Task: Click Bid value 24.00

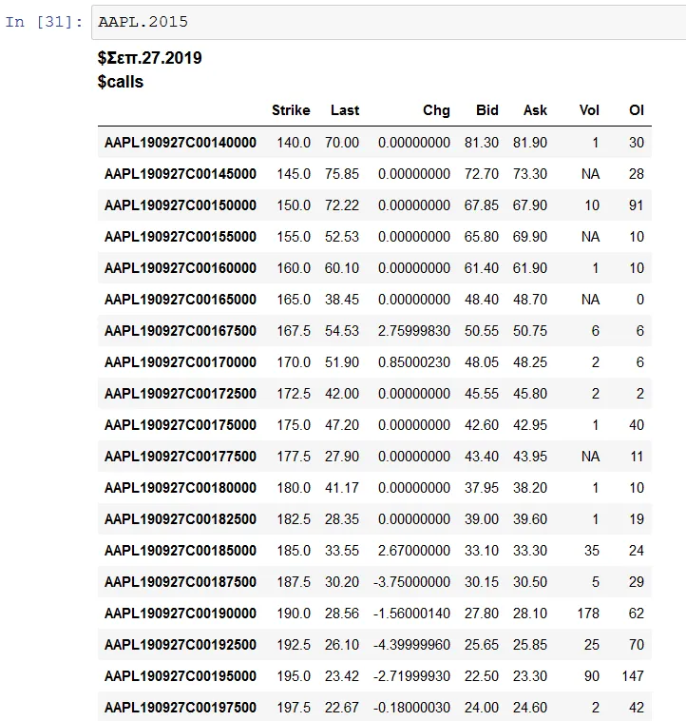Action: 481,707
